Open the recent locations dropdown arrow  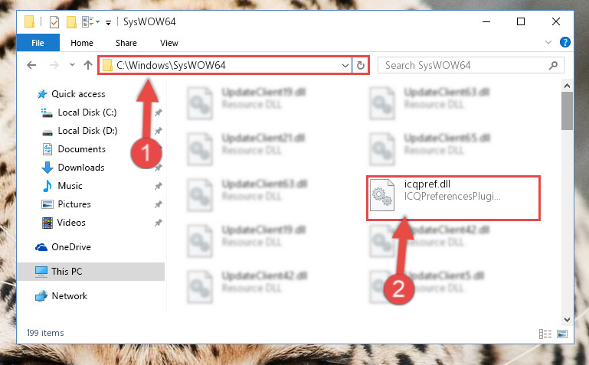pyautogui.click(x=72, y=65)
